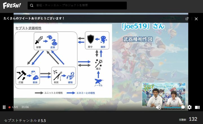203x124 pixels.
Task: Open player settings gear
Action: [x=189, y=107]
